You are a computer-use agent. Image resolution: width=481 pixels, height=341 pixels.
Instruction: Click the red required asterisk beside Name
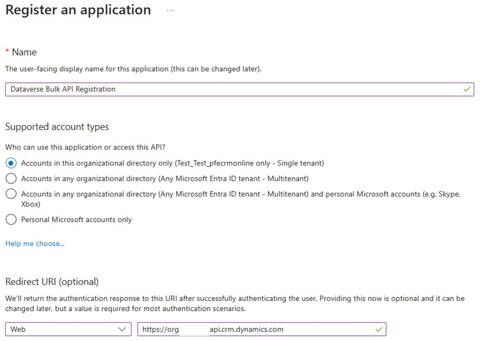[7, 52]
